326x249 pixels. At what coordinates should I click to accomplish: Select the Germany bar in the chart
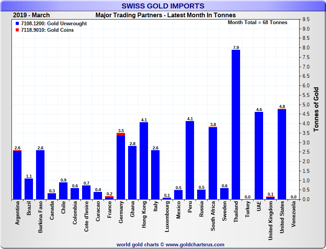(x=121, y=167)
